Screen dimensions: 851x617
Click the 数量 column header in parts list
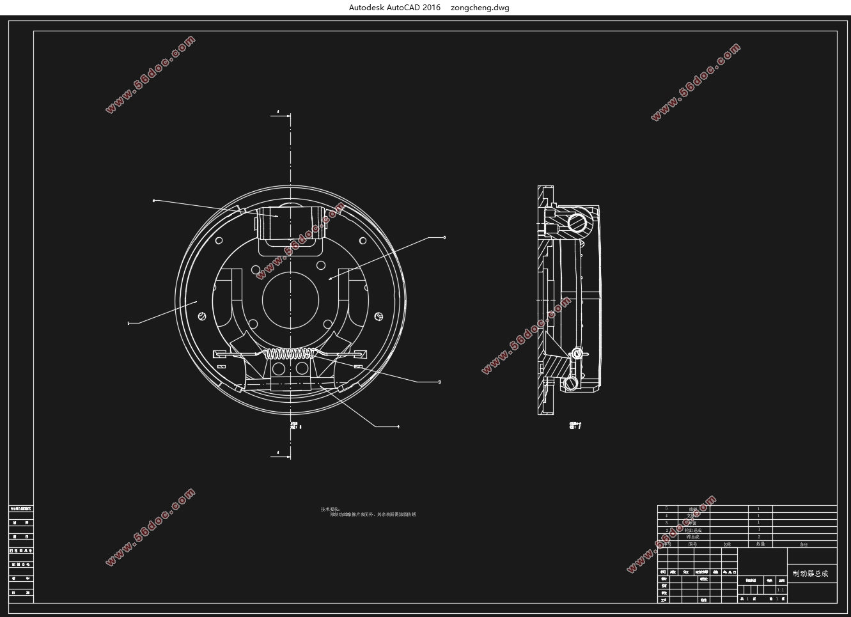[x=760, y=544]
